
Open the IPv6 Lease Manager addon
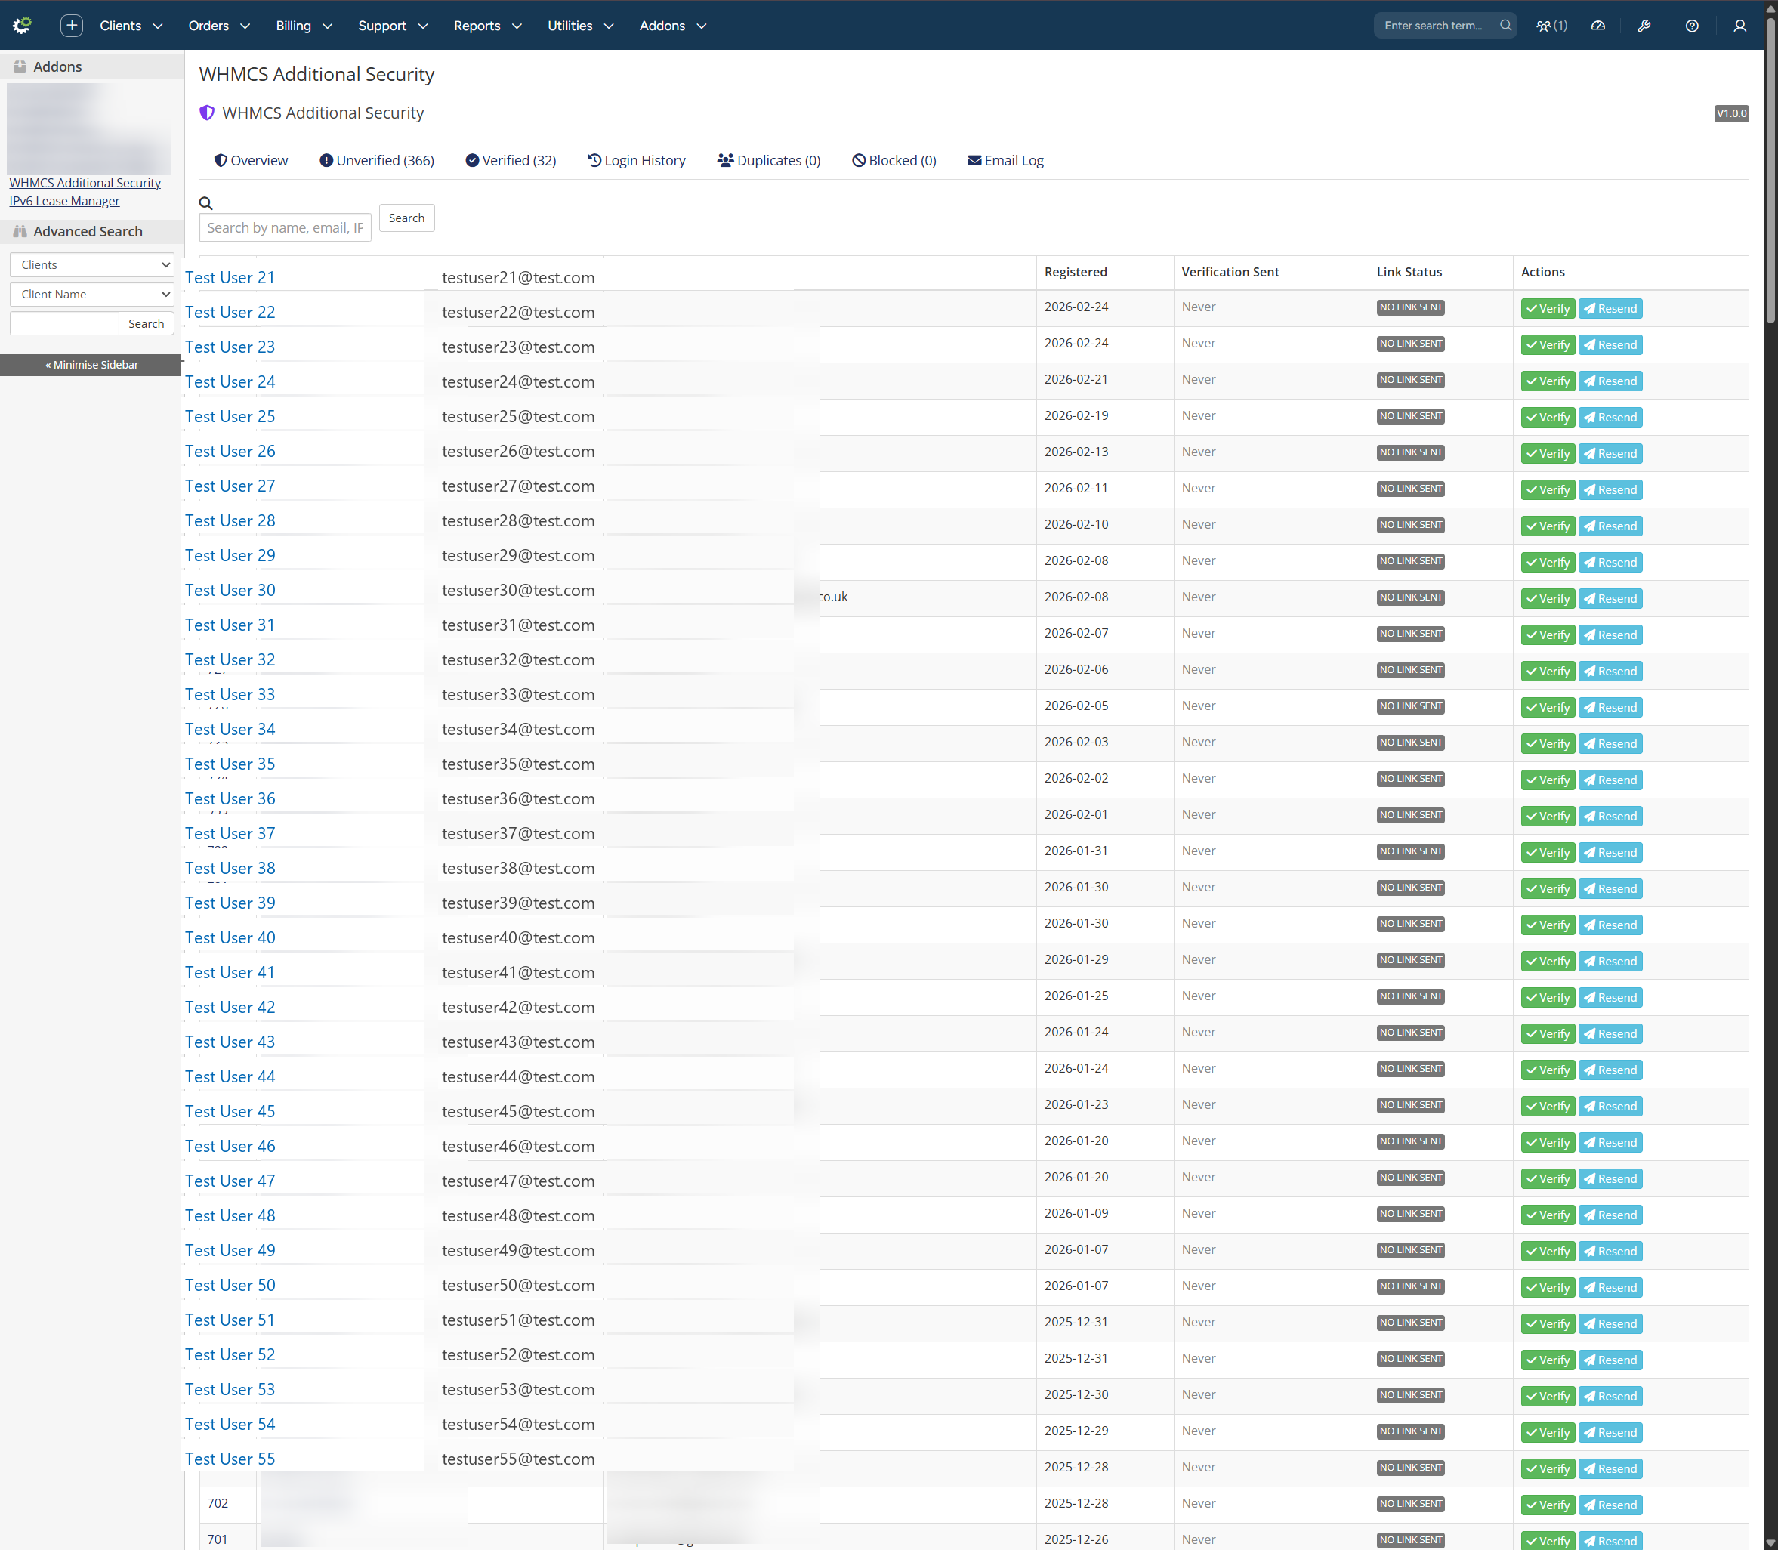pos(64,201)
